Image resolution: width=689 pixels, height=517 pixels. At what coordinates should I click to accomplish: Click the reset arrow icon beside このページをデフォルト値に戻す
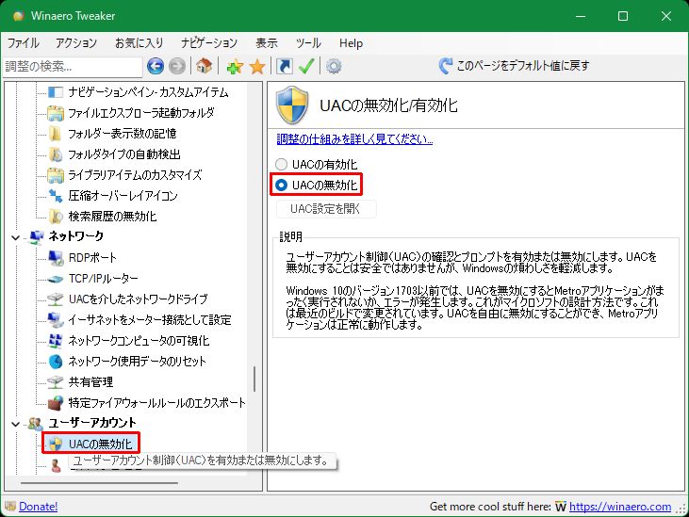445,66
